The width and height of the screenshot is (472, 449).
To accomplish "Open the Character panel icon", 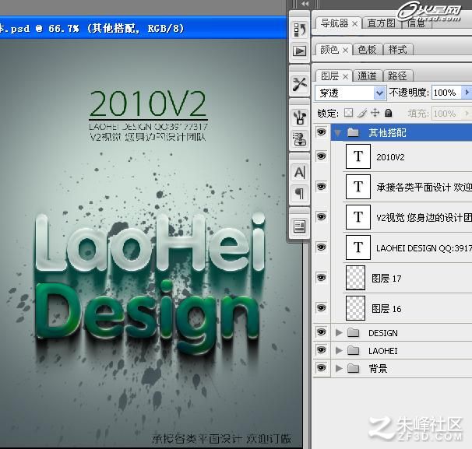I will click(300, 172).
